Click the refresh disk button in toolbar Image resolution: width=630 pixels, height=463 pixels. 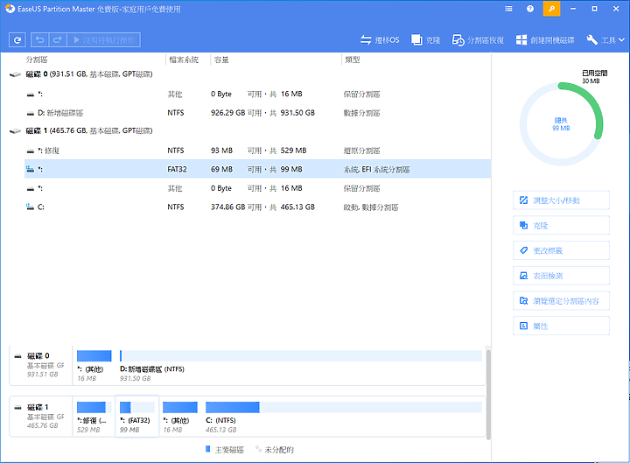tap(17, 39)
